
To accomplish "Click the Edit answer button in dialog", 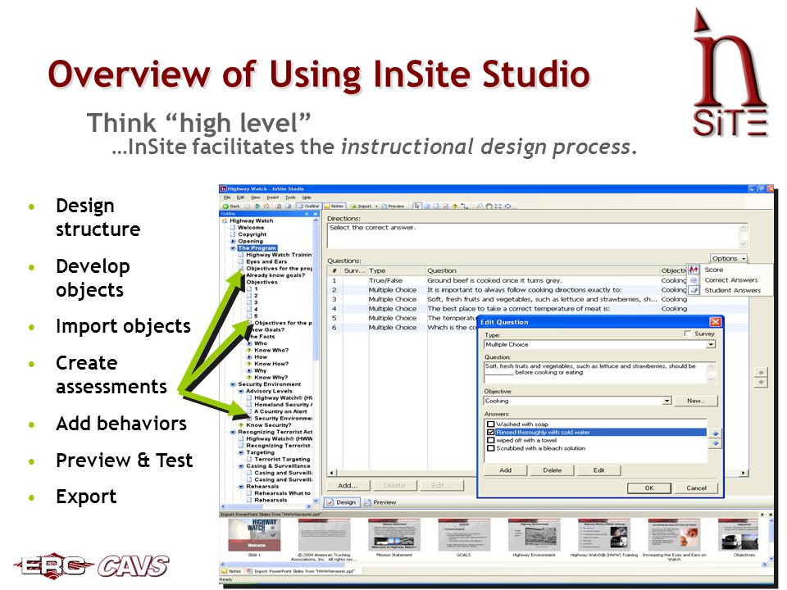I will [598, 470].
